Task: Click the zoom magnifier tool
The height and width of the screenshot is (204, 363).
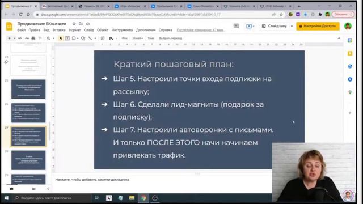Action: pyautogui.click(x=48, y=38)
